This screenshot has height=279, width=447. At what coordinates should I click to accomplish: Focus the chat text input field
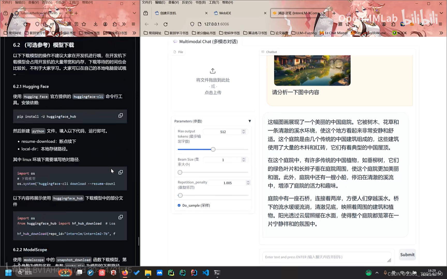point(327,257)
